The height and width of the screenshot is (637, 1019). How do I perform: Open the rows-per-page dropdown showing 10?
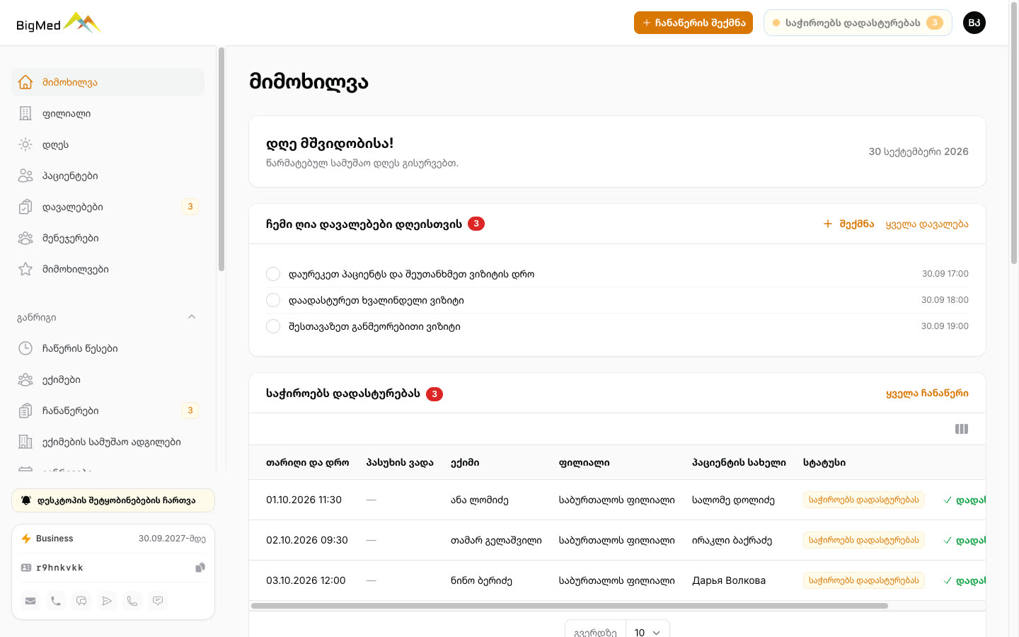[x=647, y=632]
